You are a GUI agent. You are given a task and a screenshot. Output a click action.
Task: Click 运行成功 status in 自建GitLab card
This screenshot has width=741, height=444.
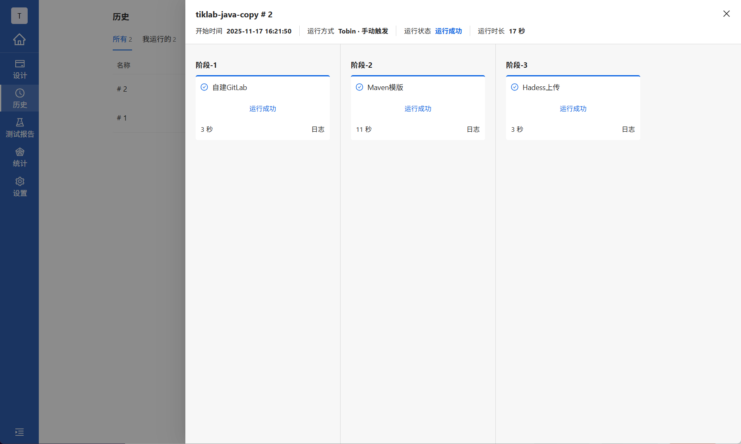[263, 109]
